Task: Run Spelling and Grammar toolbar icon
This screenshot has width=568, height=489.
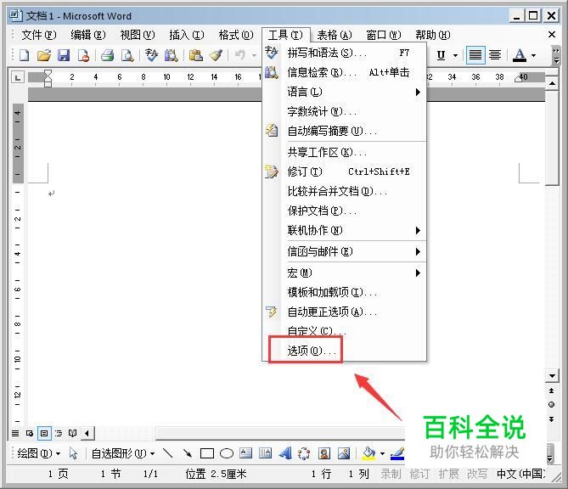Action: (x=151, y=55)
